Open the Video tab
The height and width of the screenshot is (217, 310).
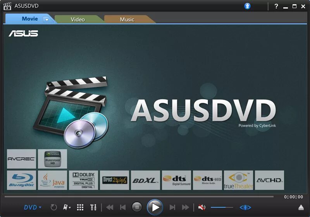(78, 19)
